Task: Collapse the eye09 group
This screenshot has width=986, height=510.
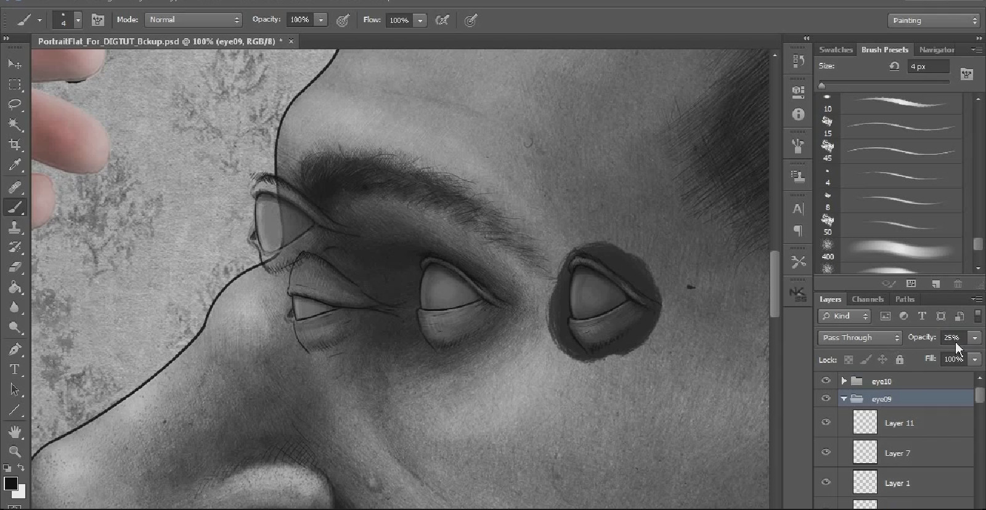Action: 844,399
